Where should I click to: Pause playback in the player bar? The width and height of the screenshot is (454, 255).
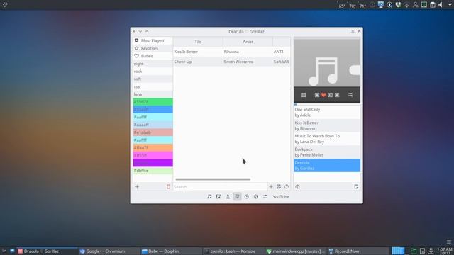pos(331,95)
